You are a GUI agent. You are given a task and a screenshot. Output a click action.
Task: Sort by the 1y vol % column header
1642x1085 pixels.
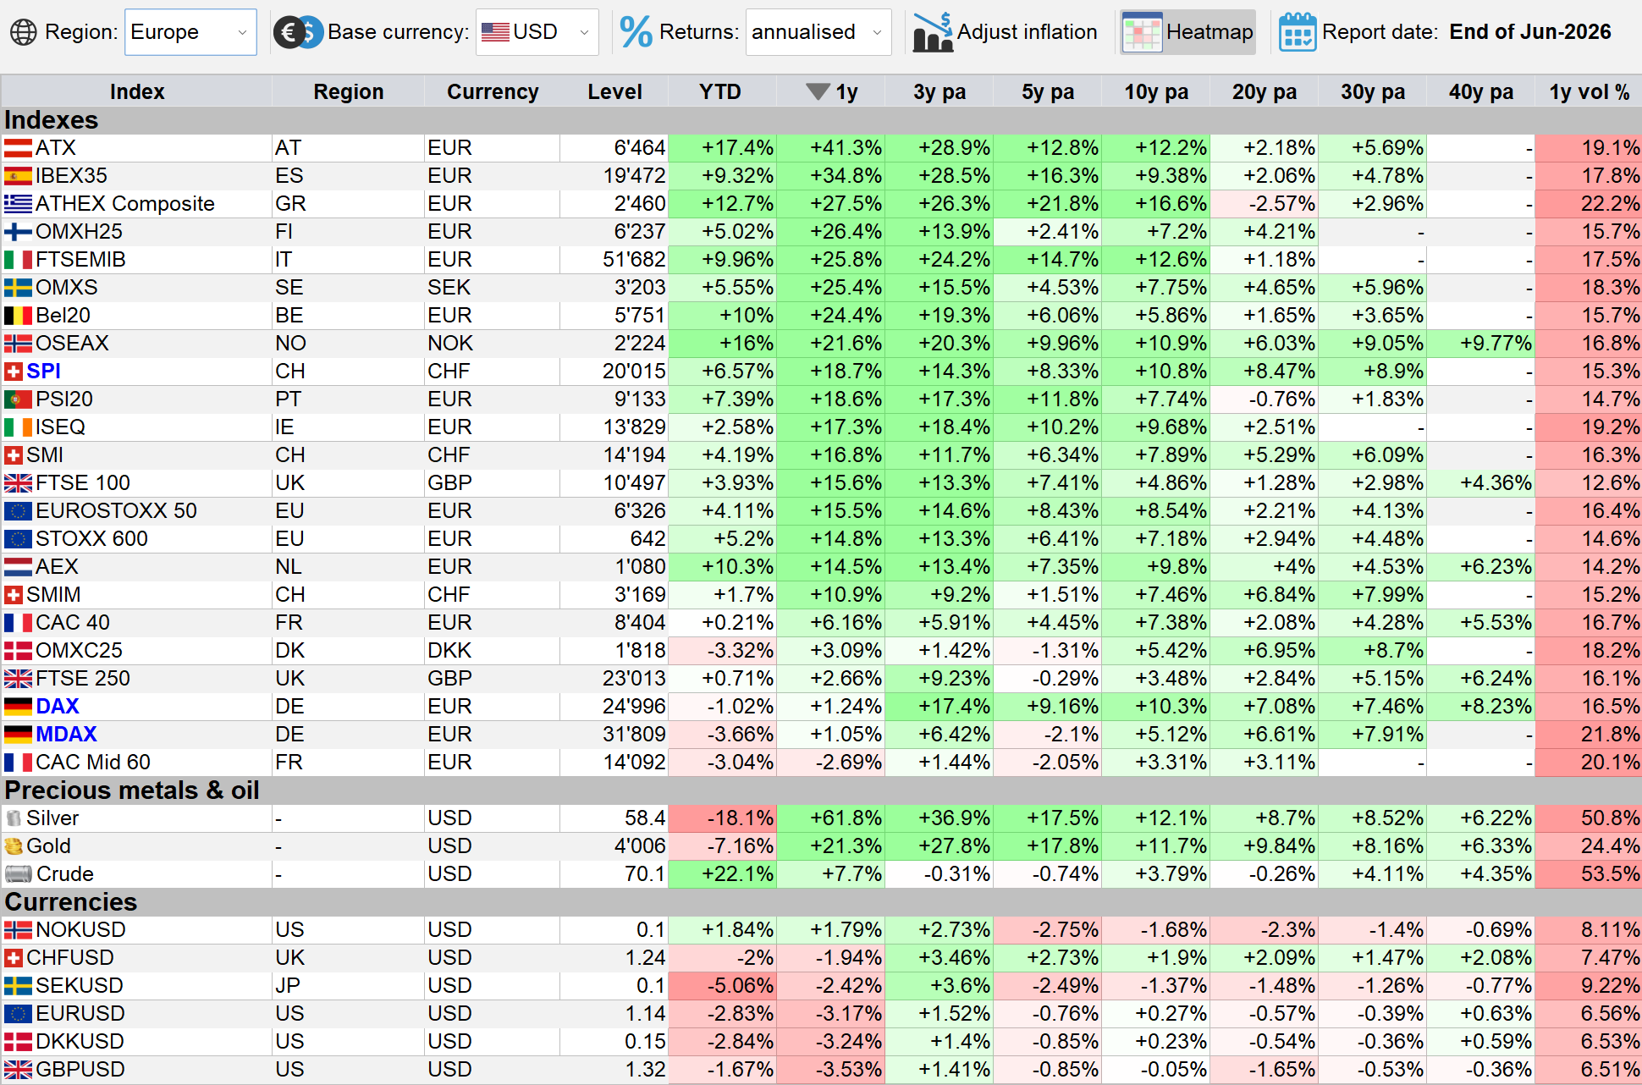click(x=1589, y=91)
